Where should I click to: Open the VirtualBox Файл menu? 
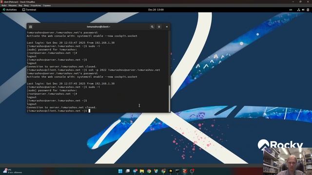[4, 5]
